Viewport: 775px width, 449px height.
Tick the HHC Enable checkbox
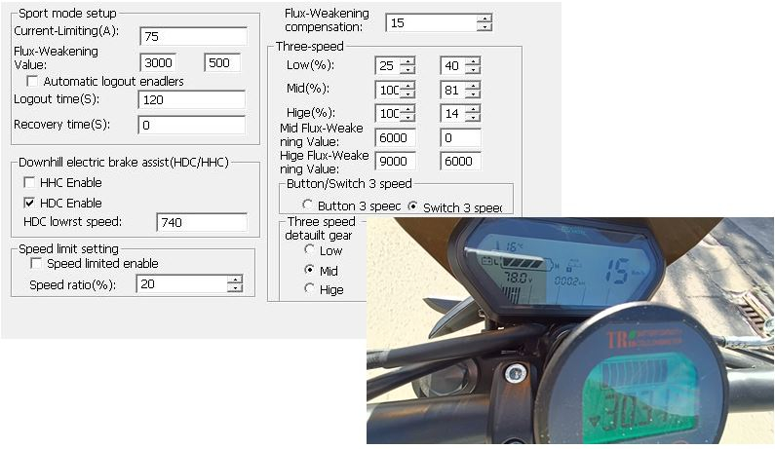pyautogui.click(x=30, y=183)
